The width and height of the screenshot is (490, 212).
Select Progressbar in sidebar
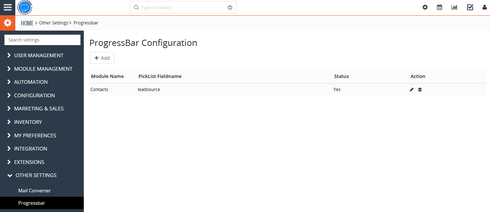(x=32, y=203)
